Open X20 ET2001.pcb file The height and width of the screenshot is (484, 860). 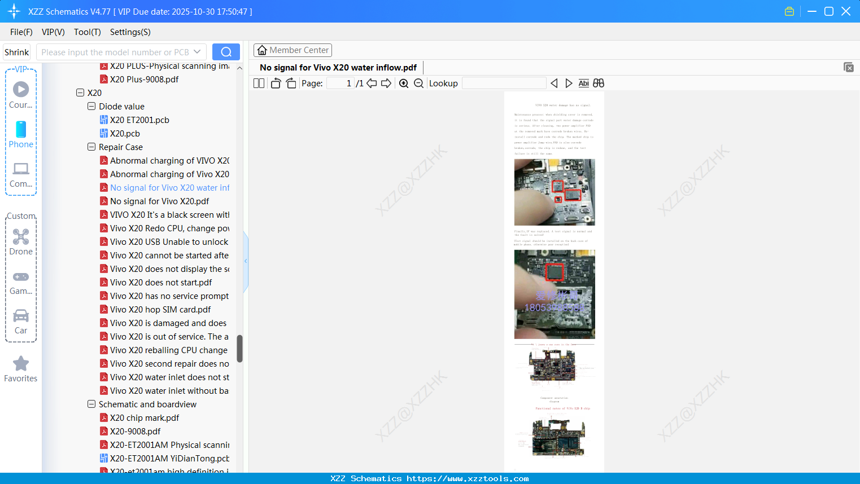pos(139,120)
